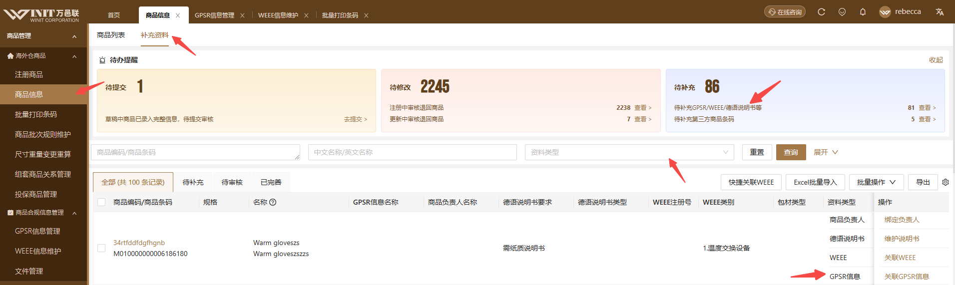The height and width of the screenshot is (285, 955).
Task: Switch to the 批量打印条码 tab
Action: tap(340, 15)
